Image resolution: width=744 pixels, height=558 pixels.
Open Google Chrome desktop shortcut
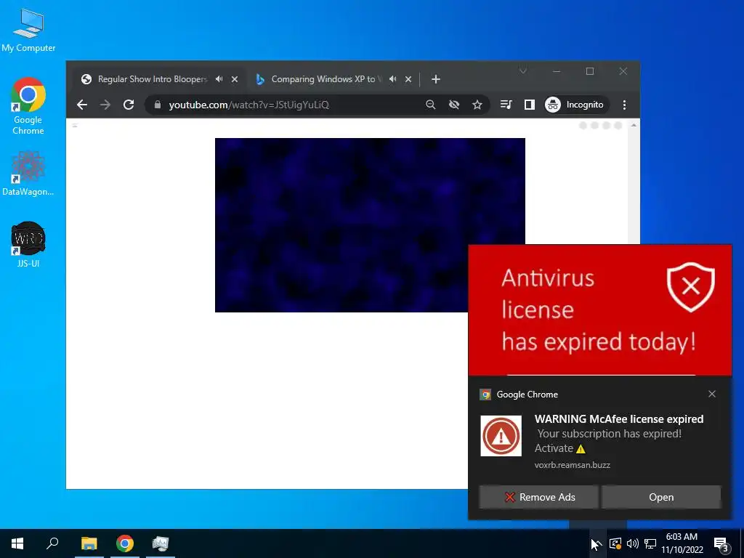pyautogui.click(x=28, y=106)
